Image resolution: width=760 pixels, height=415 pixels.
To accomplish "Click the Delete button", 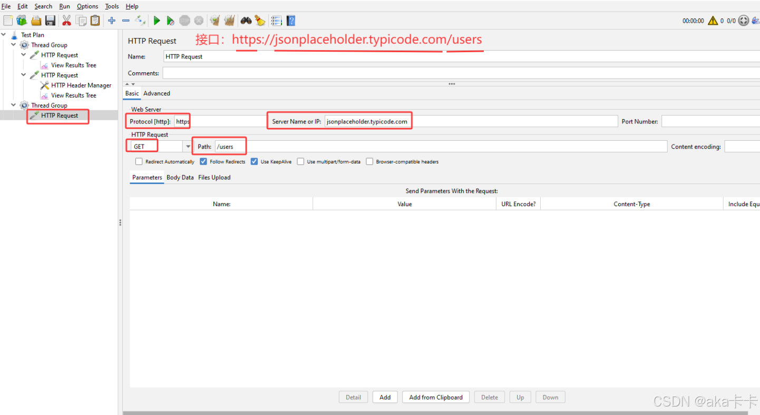I will (490, 398).
